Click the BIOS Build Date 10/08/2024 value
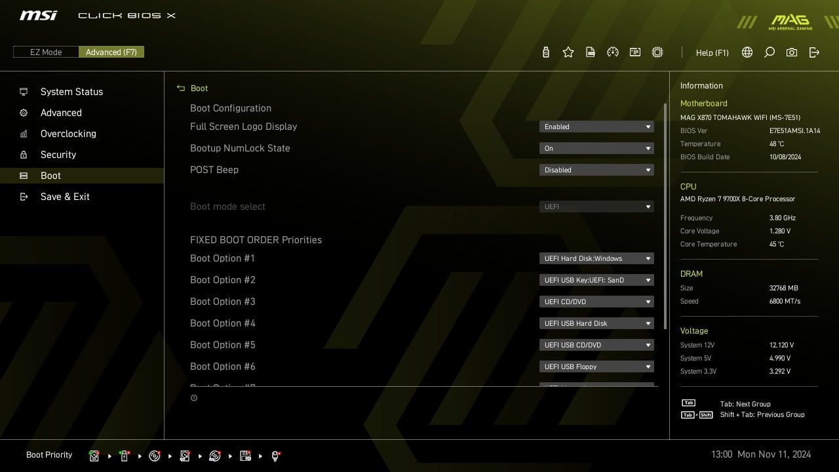 click(785, 157)
